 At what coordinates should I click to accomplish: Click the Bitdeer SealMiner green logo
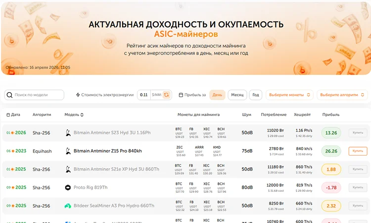(x=68, y=206)
